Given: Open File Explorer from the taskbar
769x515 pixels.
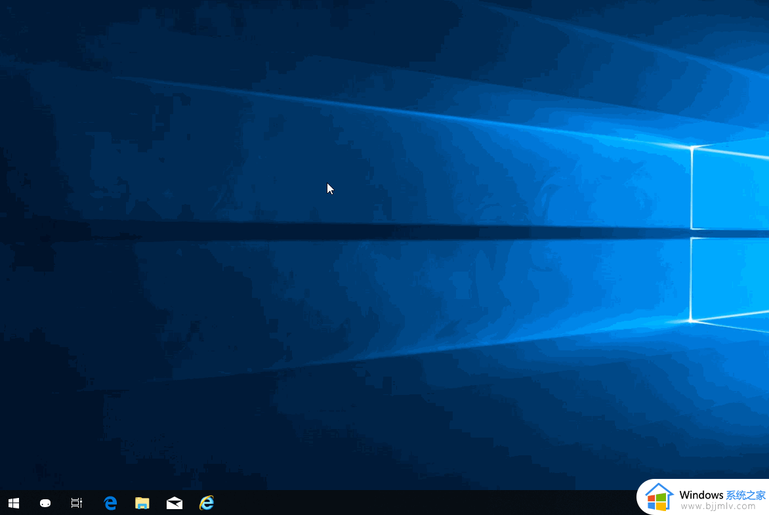Looking at the screenshot, I should pyautogui.click(x=142, y=503).
